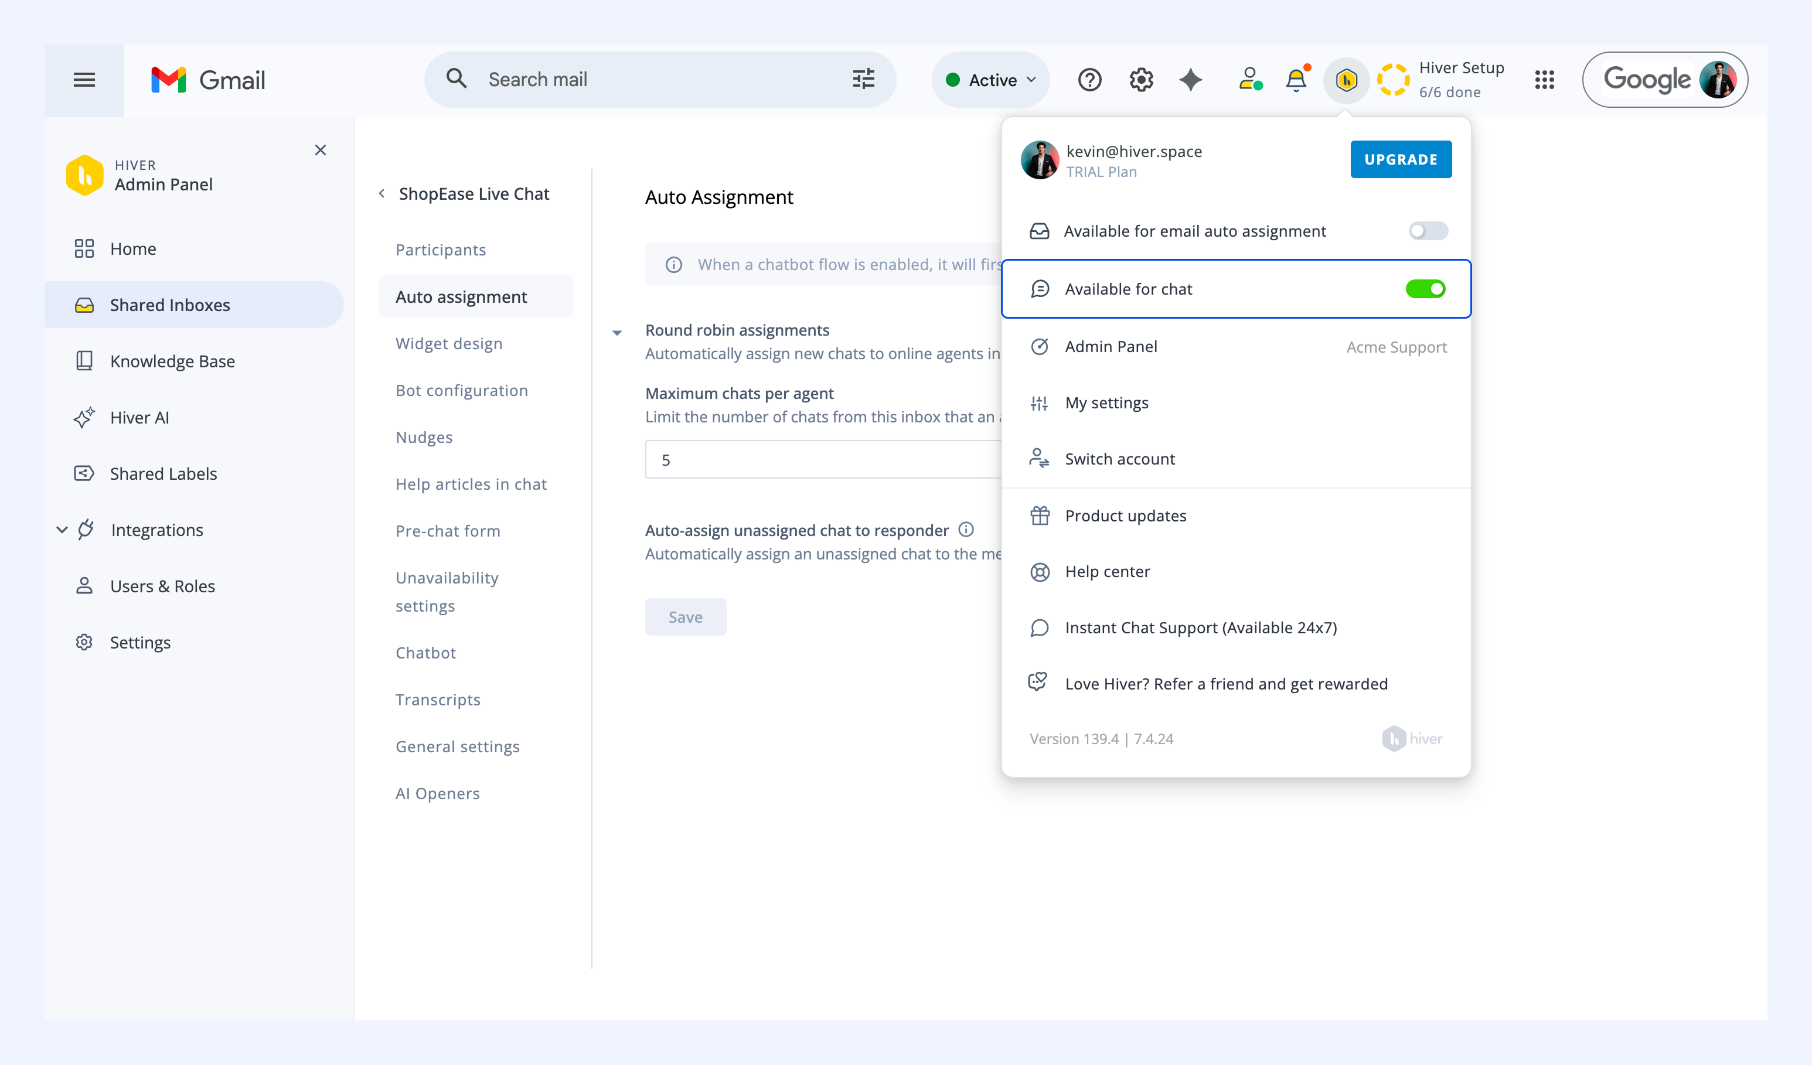This screenshot has height=1065, width=1812.
Task: Open Pre-chat form section
Action: coord(447,531)
